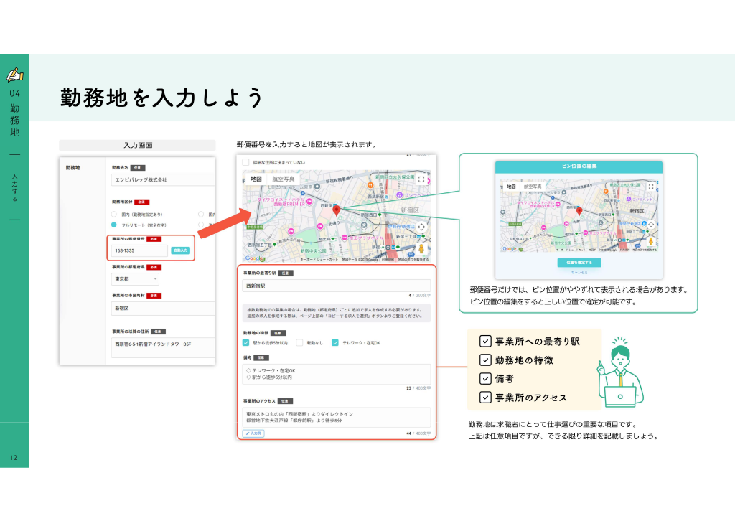Click the Google logo on center map
The height and width of the screenshot is (521, 735).
(x=255, y=258)
